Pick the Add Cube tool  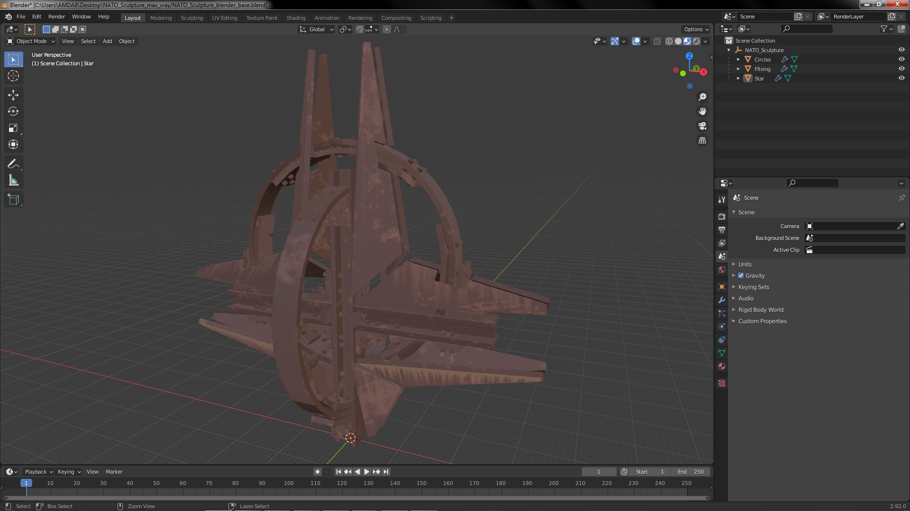coord(13,200)
